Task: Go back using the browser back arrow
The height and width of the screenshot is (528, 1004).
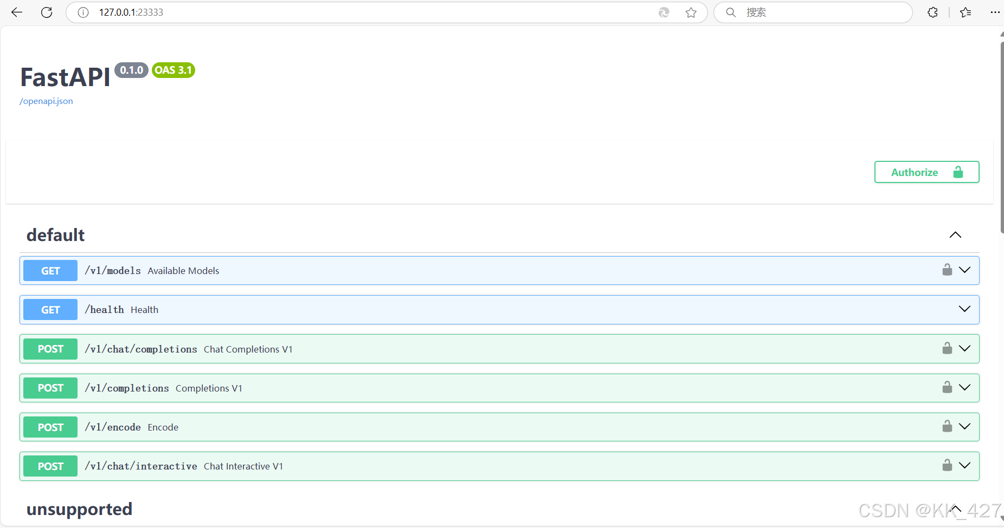Action: pyautogui.click(x=17, y=12)
